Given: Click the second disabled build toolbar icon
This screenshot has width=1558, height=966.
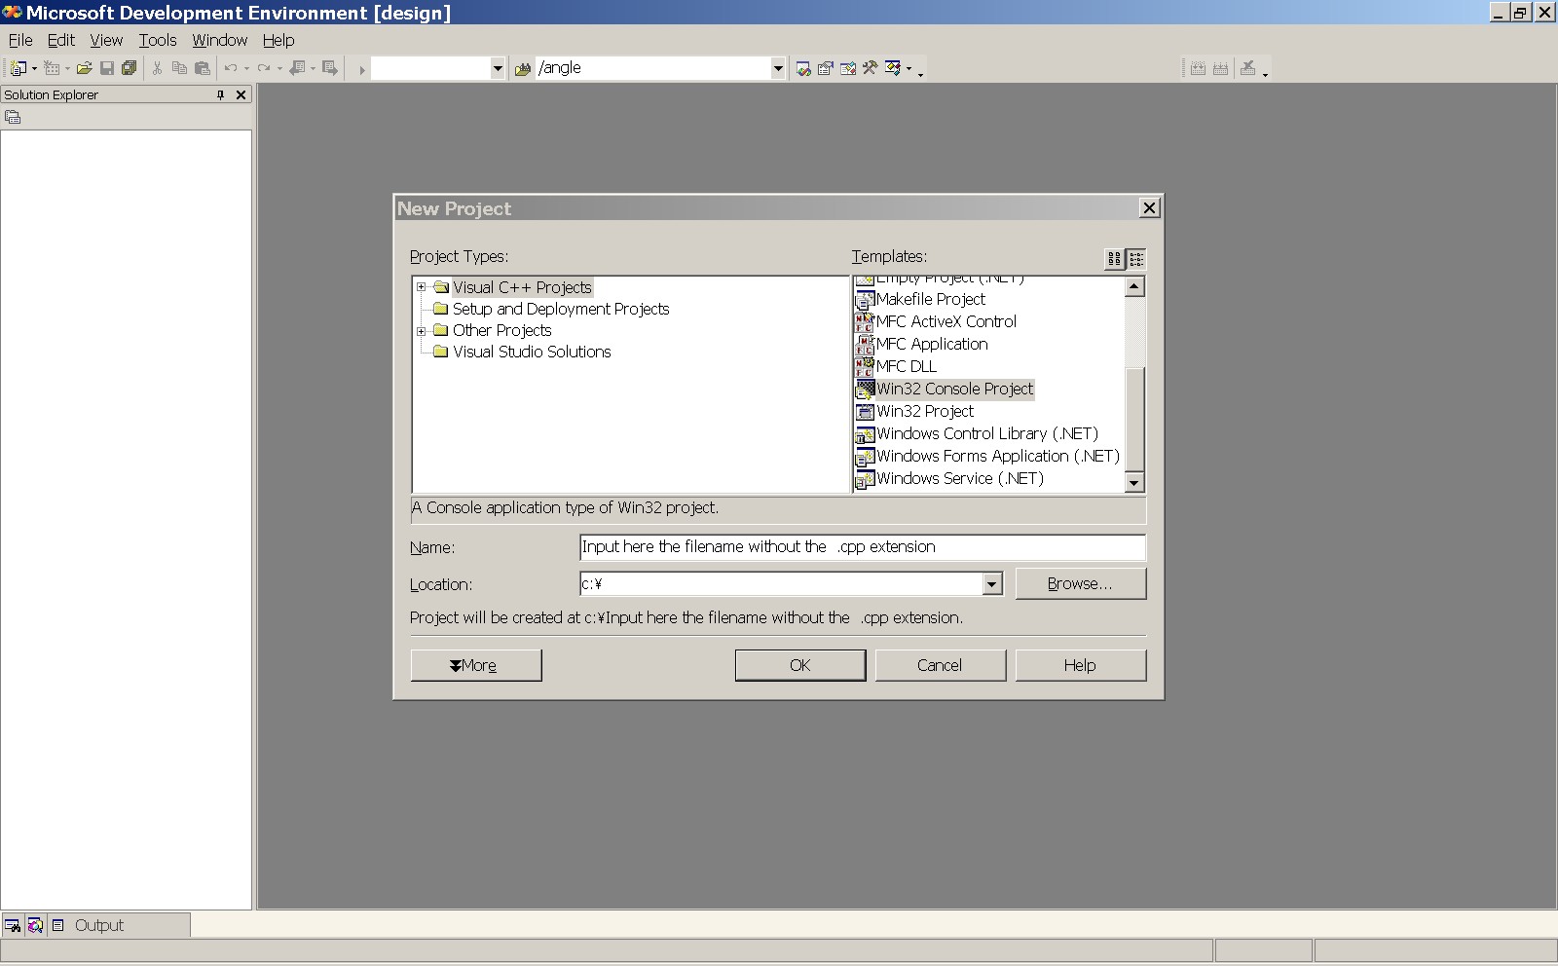Looking at the screenshot, I should 1220,68.
